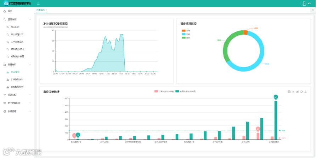The height and width of the screenshot is (158, 316).
Task: Click the magnifier icon of 订单支付记录
Action: click(8, 42)
